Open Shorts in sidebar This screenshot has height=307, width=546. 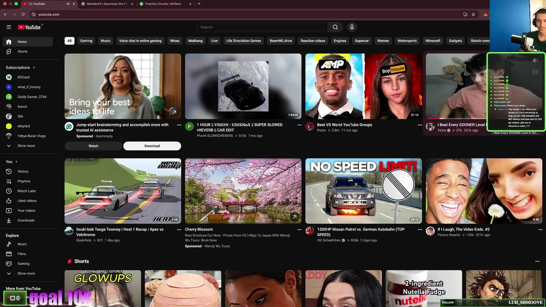click(28, 52)
